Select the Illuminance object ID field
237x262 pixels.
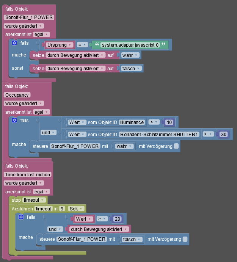pos(132,122)
